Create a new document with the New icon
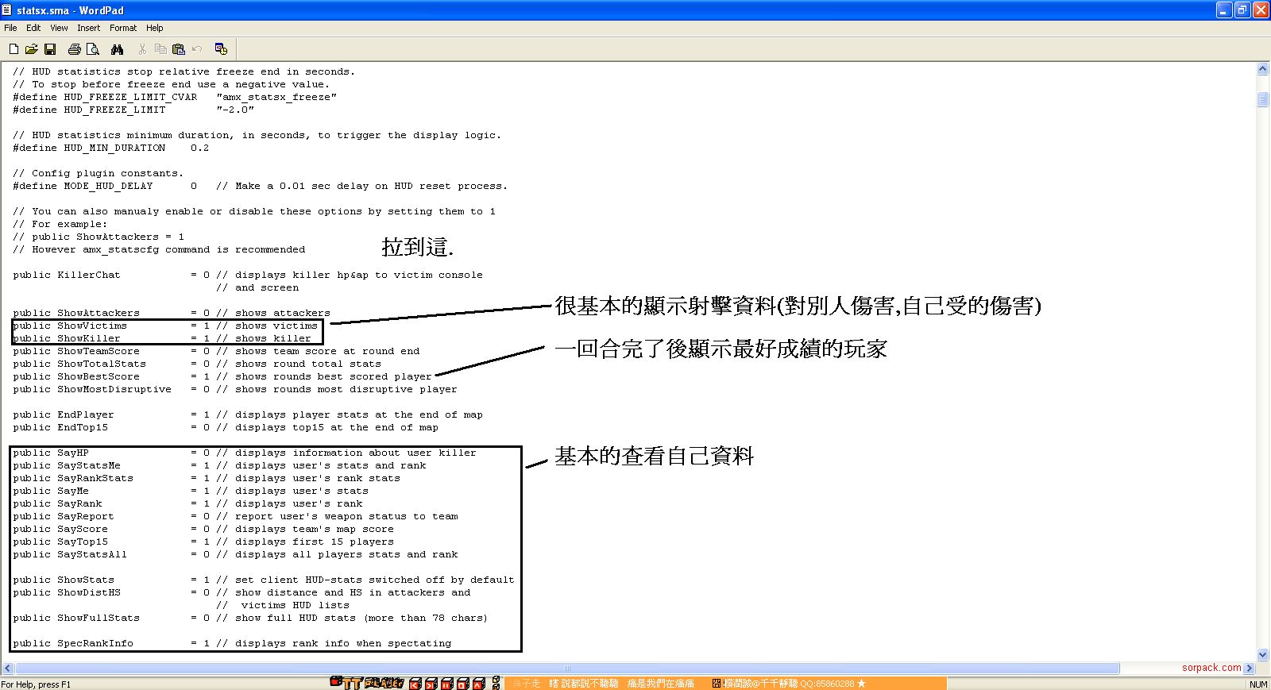1271x690 pixels. coord(14,49)
